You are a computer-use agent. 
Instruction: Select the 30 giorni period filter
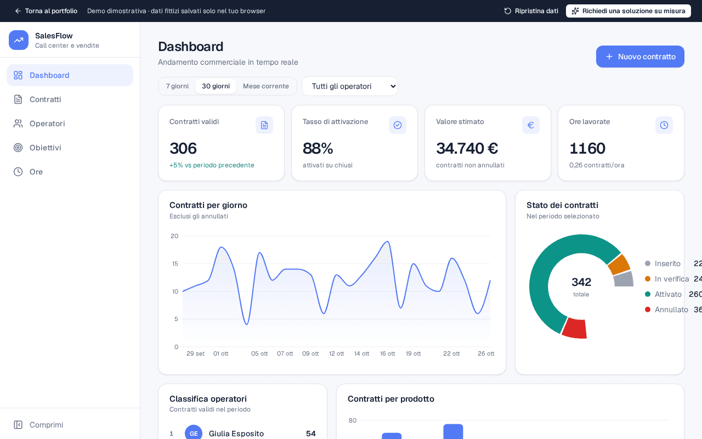tap(216, 86)
